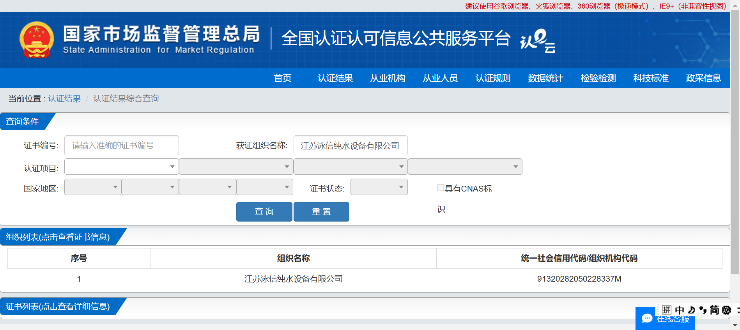Click the red browser recommendation notice
Image resolution: width=740 pixels, height=330 pixels.
pyautogui.click(x=596, y=6)
